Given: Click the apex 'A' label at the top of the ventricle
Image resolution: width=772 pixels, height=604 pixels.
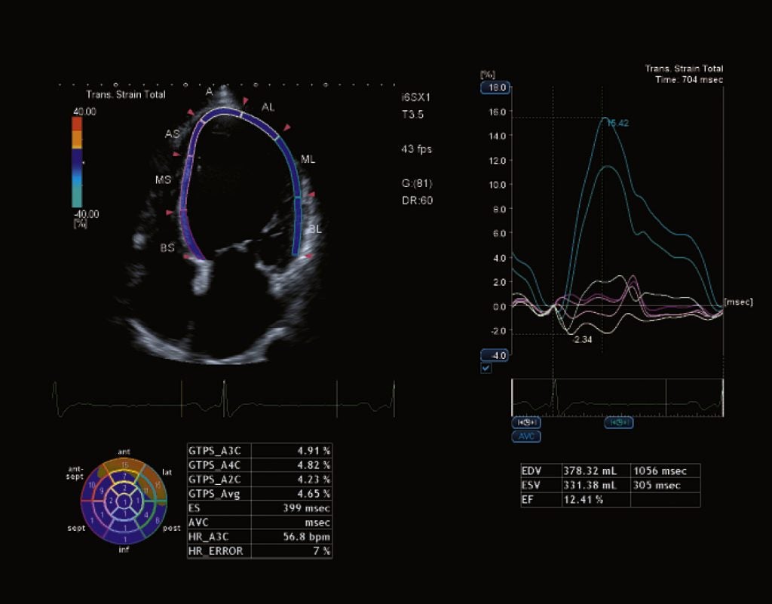Looking at the screenshot, I should [x=210, y=91].
